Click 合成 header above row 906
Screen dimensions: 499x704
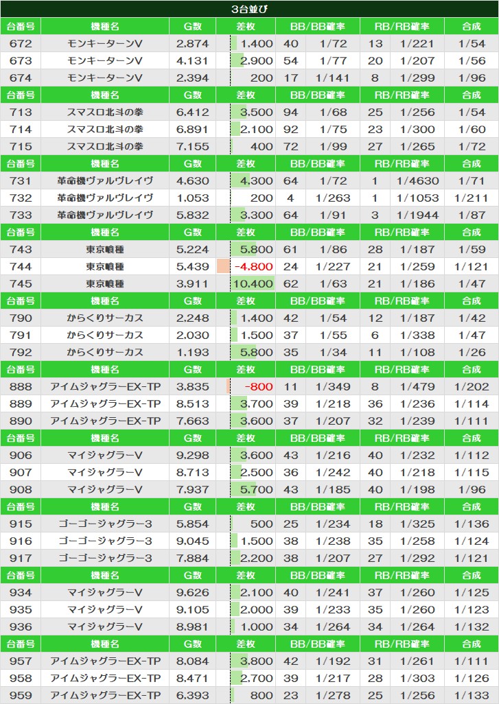click(x=471, y=438)
